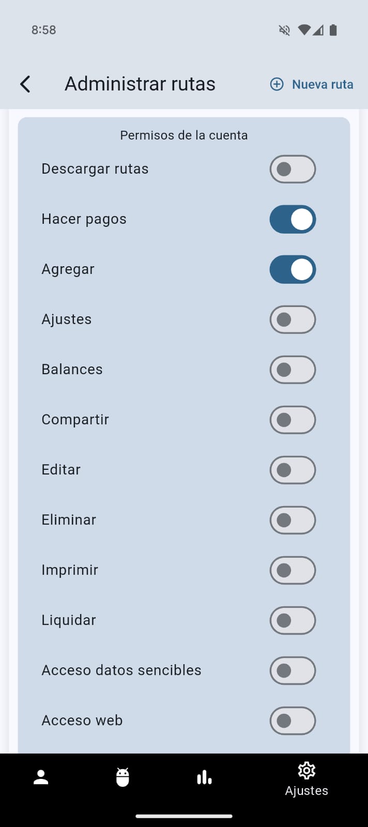Toggle the Balances permission on
368x827 pixels.
coord(293,370)
